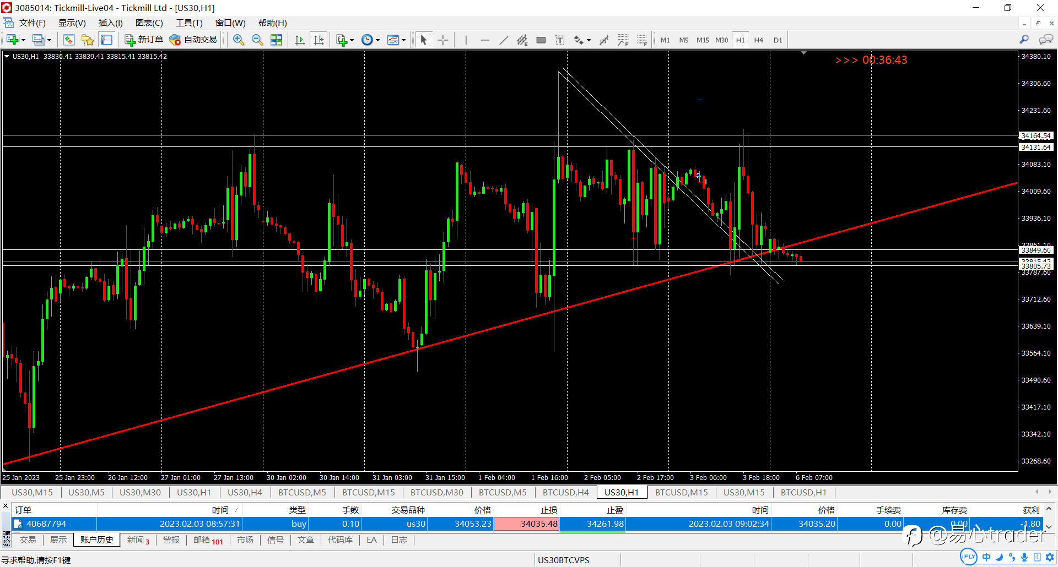
Task: Click the 33849.60 horizontal line price label
Action: 1036,250
